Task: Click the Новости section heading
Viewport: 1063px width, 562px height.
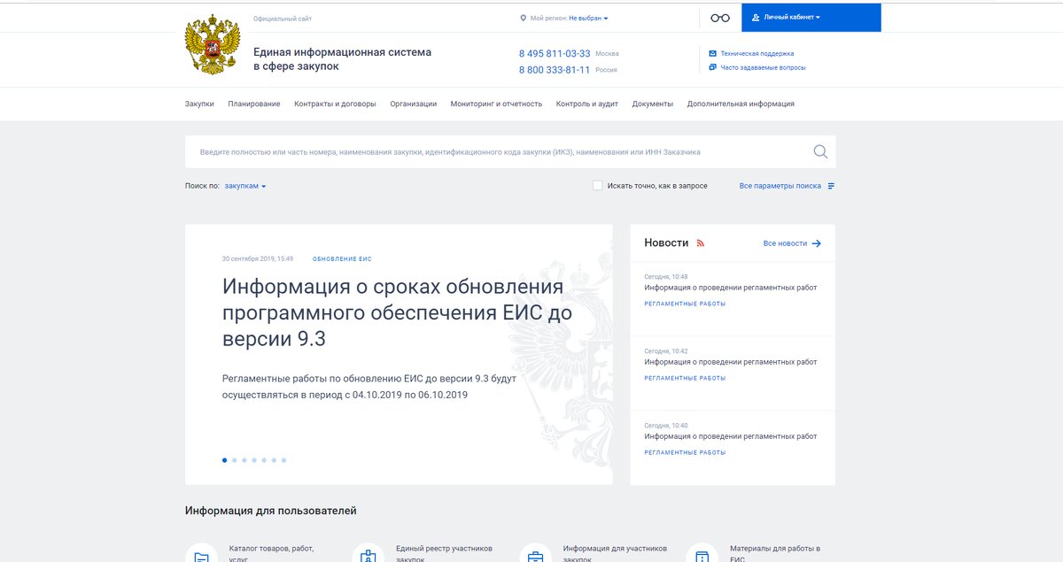Action: tap(666, 243)
